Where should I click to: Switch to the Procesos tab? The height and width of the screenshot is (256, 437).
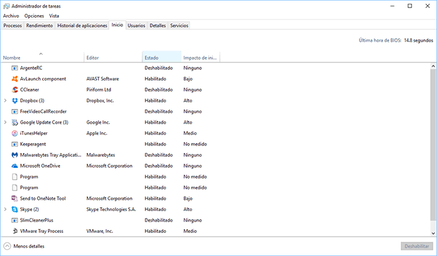click(x=12, y=26)
